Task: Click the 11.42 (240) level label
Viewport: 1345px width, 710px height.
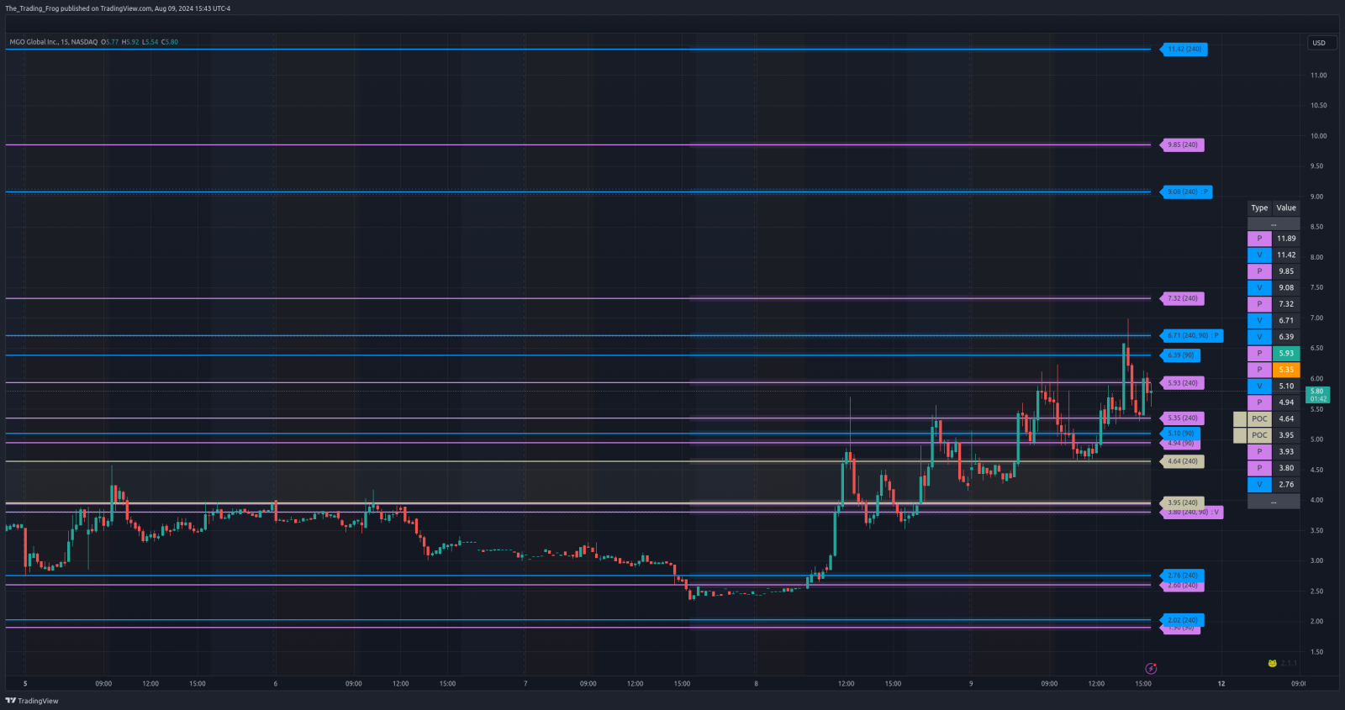Action: pos(1184,50)
